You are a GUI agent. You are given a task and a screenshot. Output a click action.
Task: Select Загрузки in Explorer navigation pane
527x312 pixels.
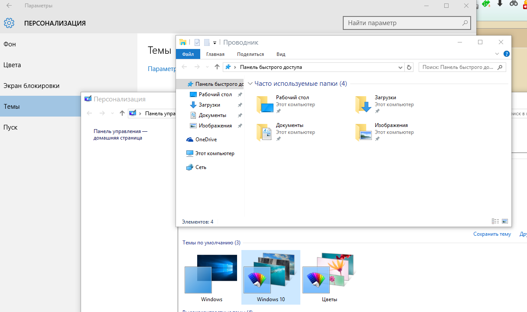pos(205,105)
